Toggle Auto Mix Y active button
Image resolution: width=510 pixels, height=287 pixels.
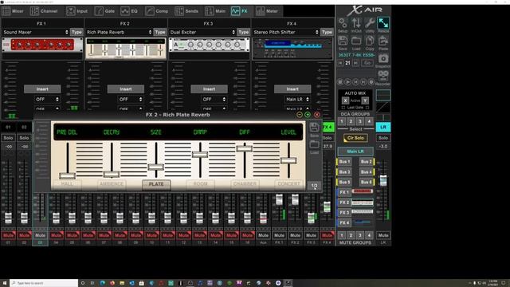click(365, 100)
